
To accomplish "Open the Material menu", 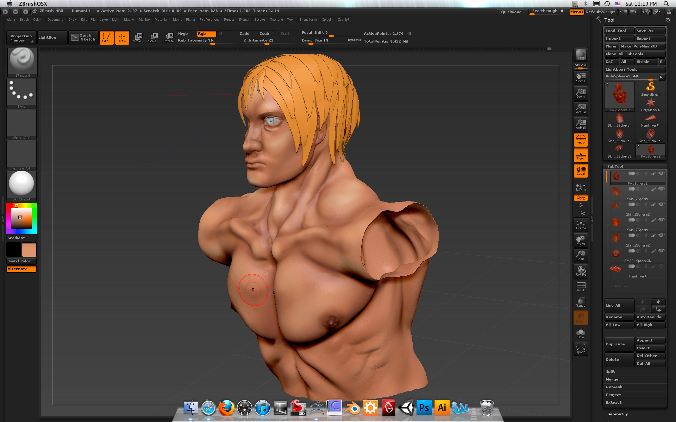I will 161,20.
